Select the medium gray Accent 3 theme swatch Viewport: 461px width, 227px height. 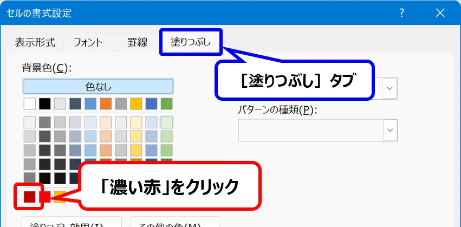(121, 104)
